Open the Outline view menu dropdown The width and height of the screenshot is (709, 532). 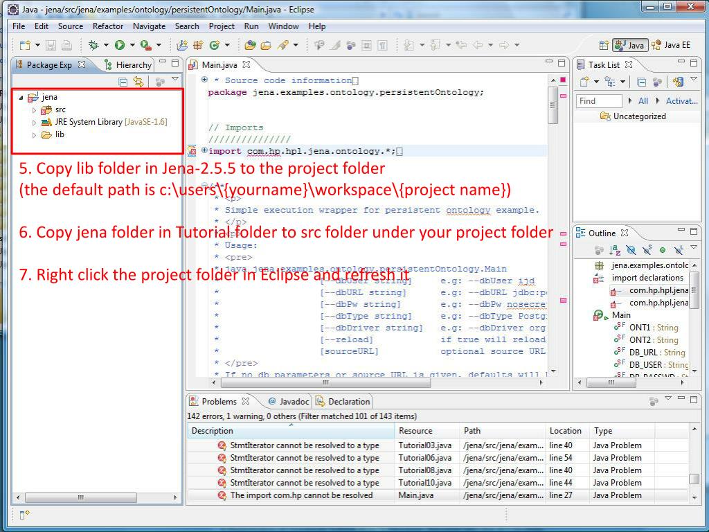coord(693,248)
